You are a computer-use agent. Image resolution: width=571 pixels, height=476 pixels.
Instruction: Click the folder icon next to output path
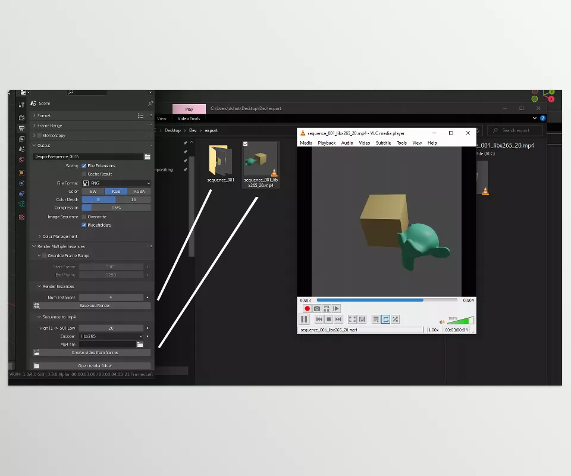147,156
